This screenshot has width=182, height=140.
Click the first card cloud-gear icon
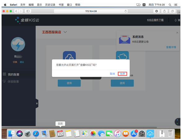(x=69, y=55)
